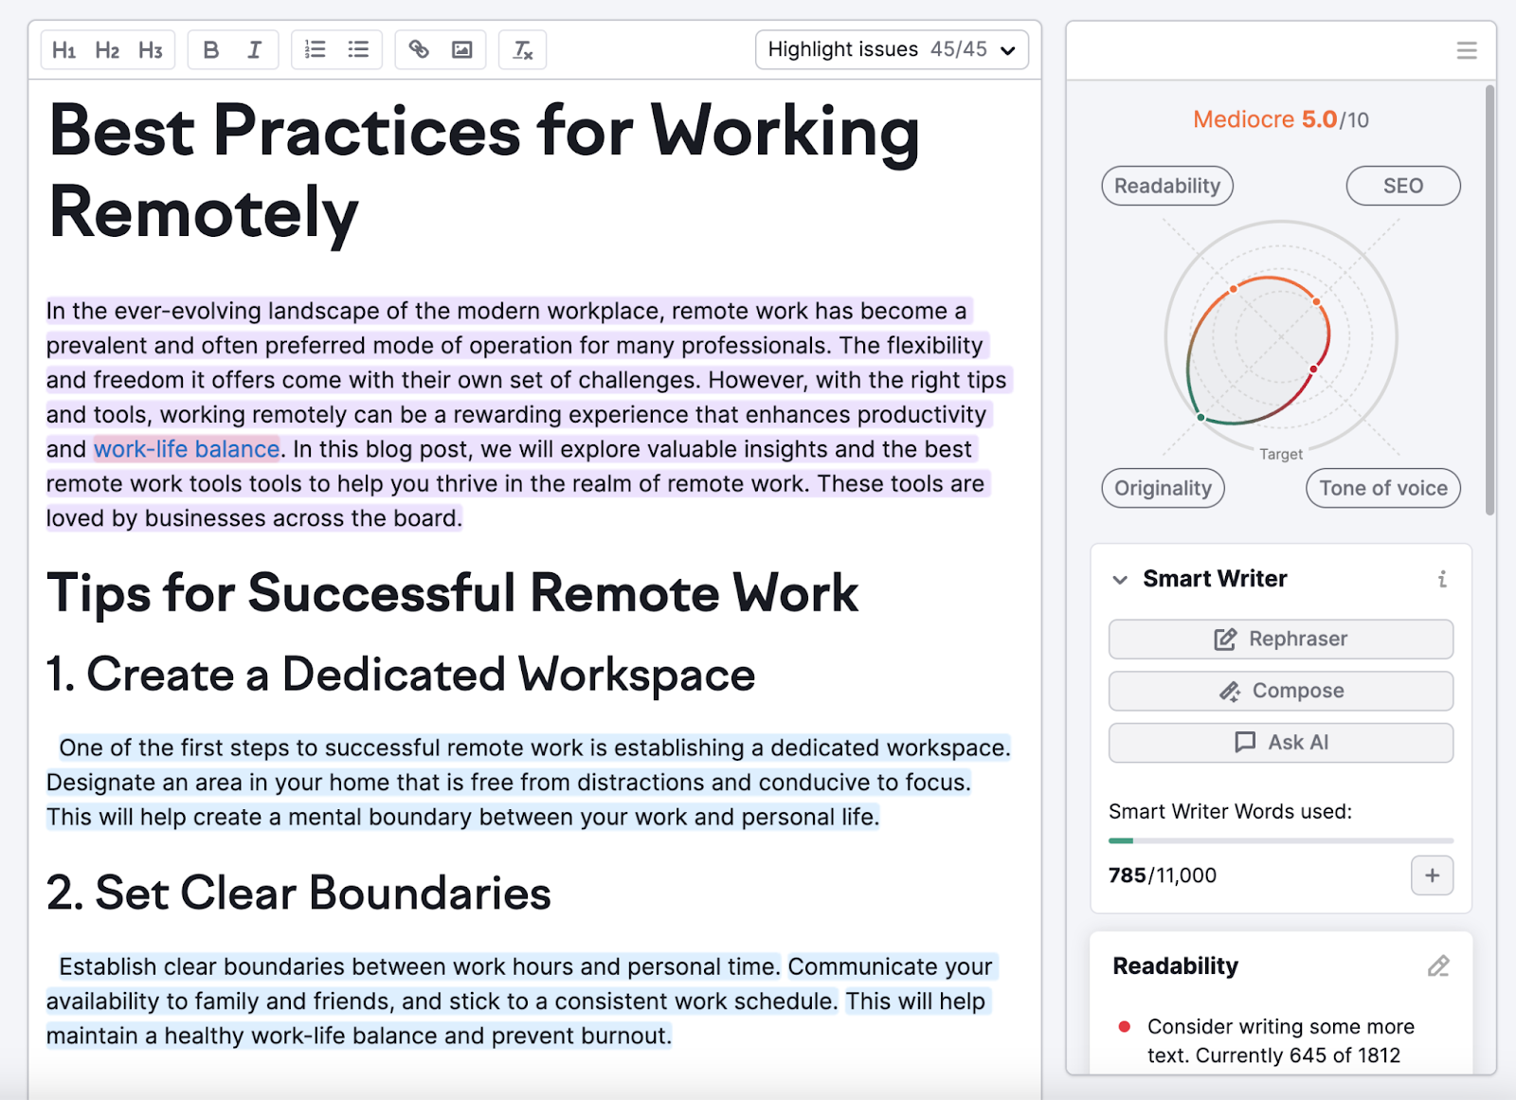This screenshot has width=1516, height=1100.
Task: Select the SEO score tab
Action: tap(1402, 186)
